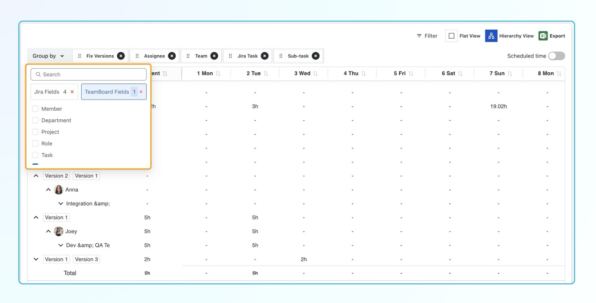Switch to the TeamBoard Fields tab

107,92
